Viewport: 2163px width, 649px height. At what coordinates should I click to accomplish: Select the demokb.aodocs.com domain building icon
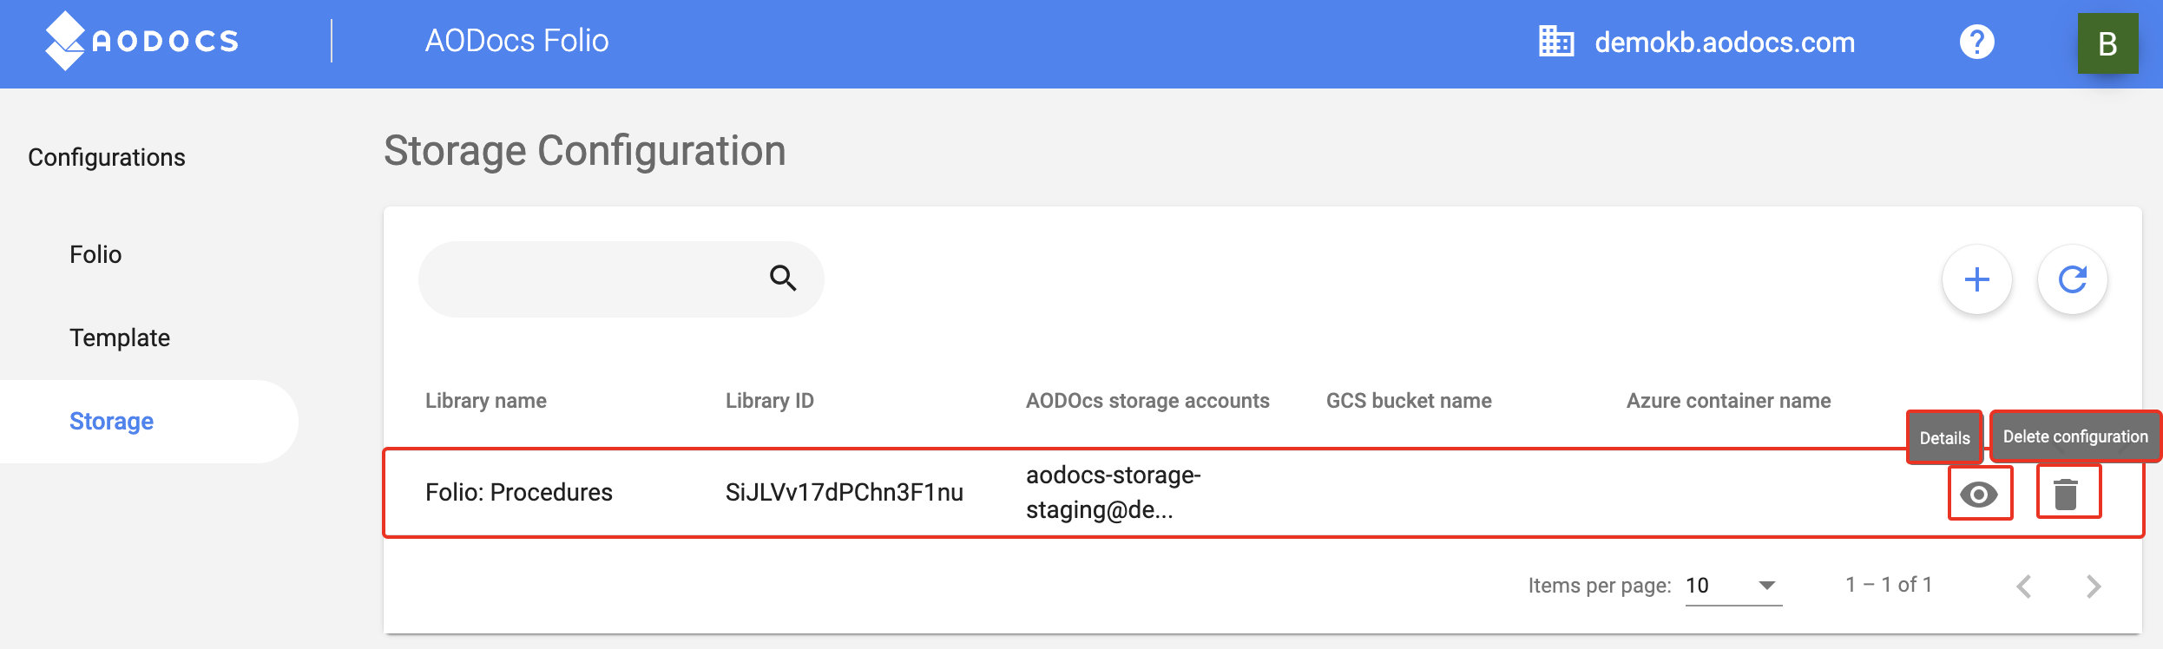[1556, 42]
